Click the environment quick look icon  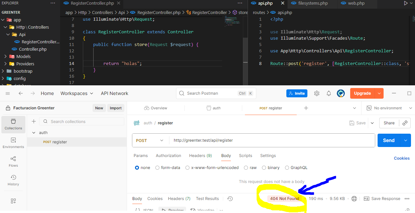pos(369,108)
